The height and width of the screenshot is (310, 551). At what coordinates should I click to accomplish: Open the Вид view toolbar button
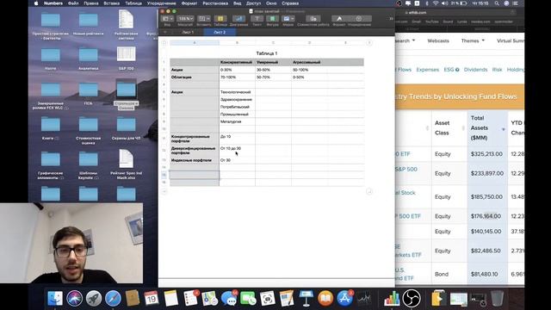point(167,19)
